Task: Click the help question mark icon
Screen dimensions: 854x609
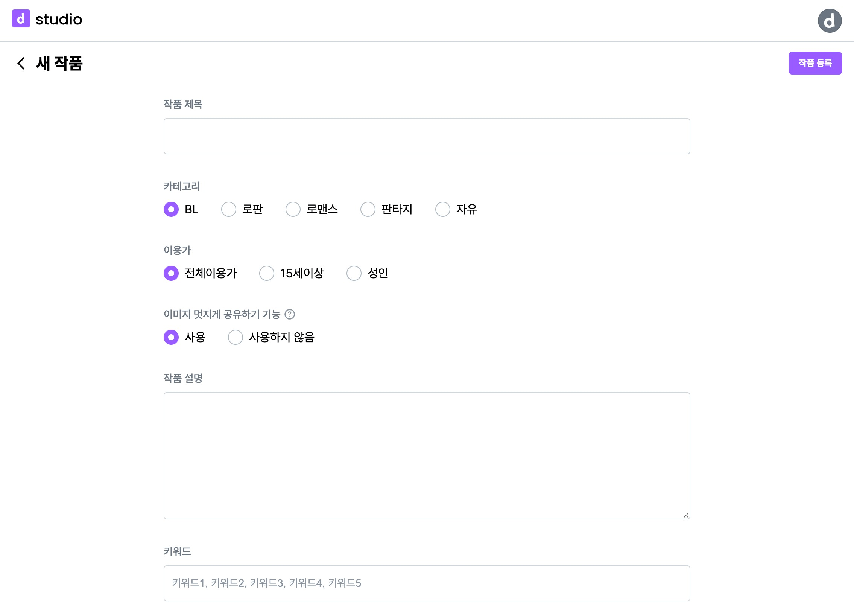Action: pos(290,314)
